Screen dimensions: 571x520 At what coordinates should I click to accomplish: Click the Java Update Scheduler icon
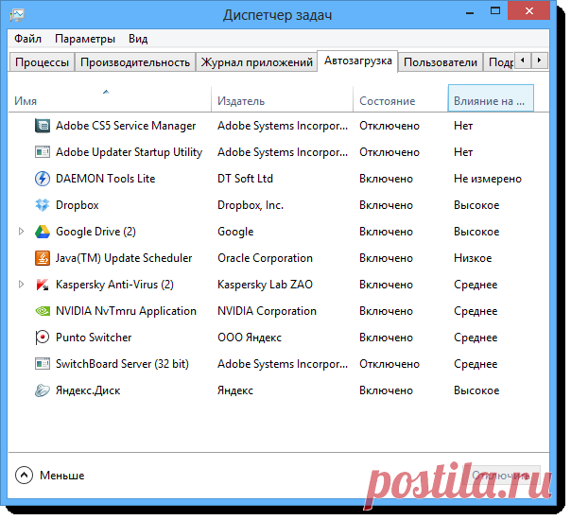click(x=42, y=258)
